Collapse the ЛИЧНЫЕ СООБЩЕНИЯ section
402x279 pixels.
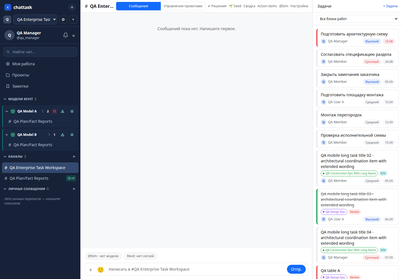[5, 189]
